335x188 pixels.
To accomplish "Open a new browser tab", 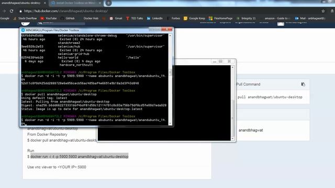I will click(108, 3).
